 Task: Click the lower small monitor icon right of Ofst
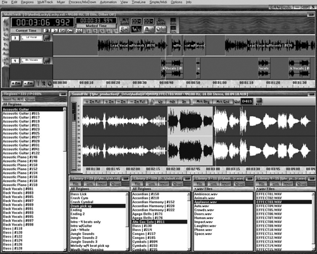[x=173, y=29]
